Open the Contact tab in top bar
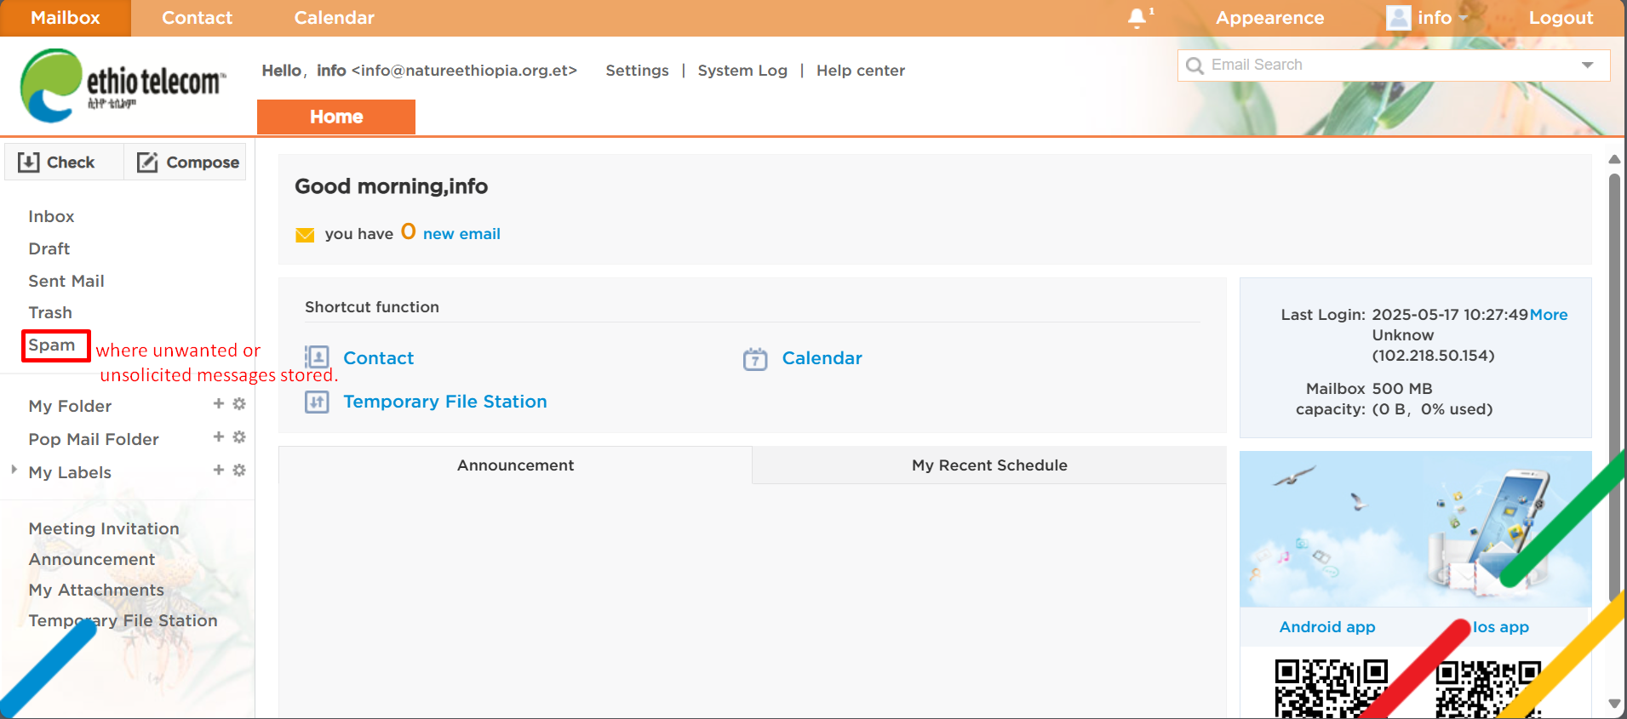Viewport: 1627px width, 719px height. pyautogui.click(x=197, y=18)
